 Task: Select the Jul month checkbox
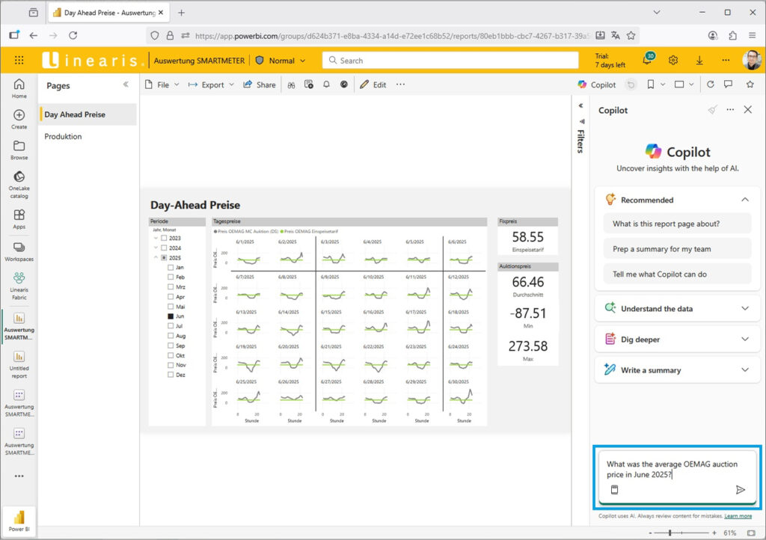(171, 326)
